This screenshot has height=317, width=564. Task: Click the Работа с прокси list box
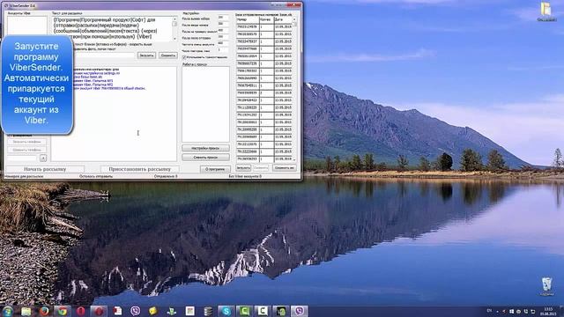(205, 104)
